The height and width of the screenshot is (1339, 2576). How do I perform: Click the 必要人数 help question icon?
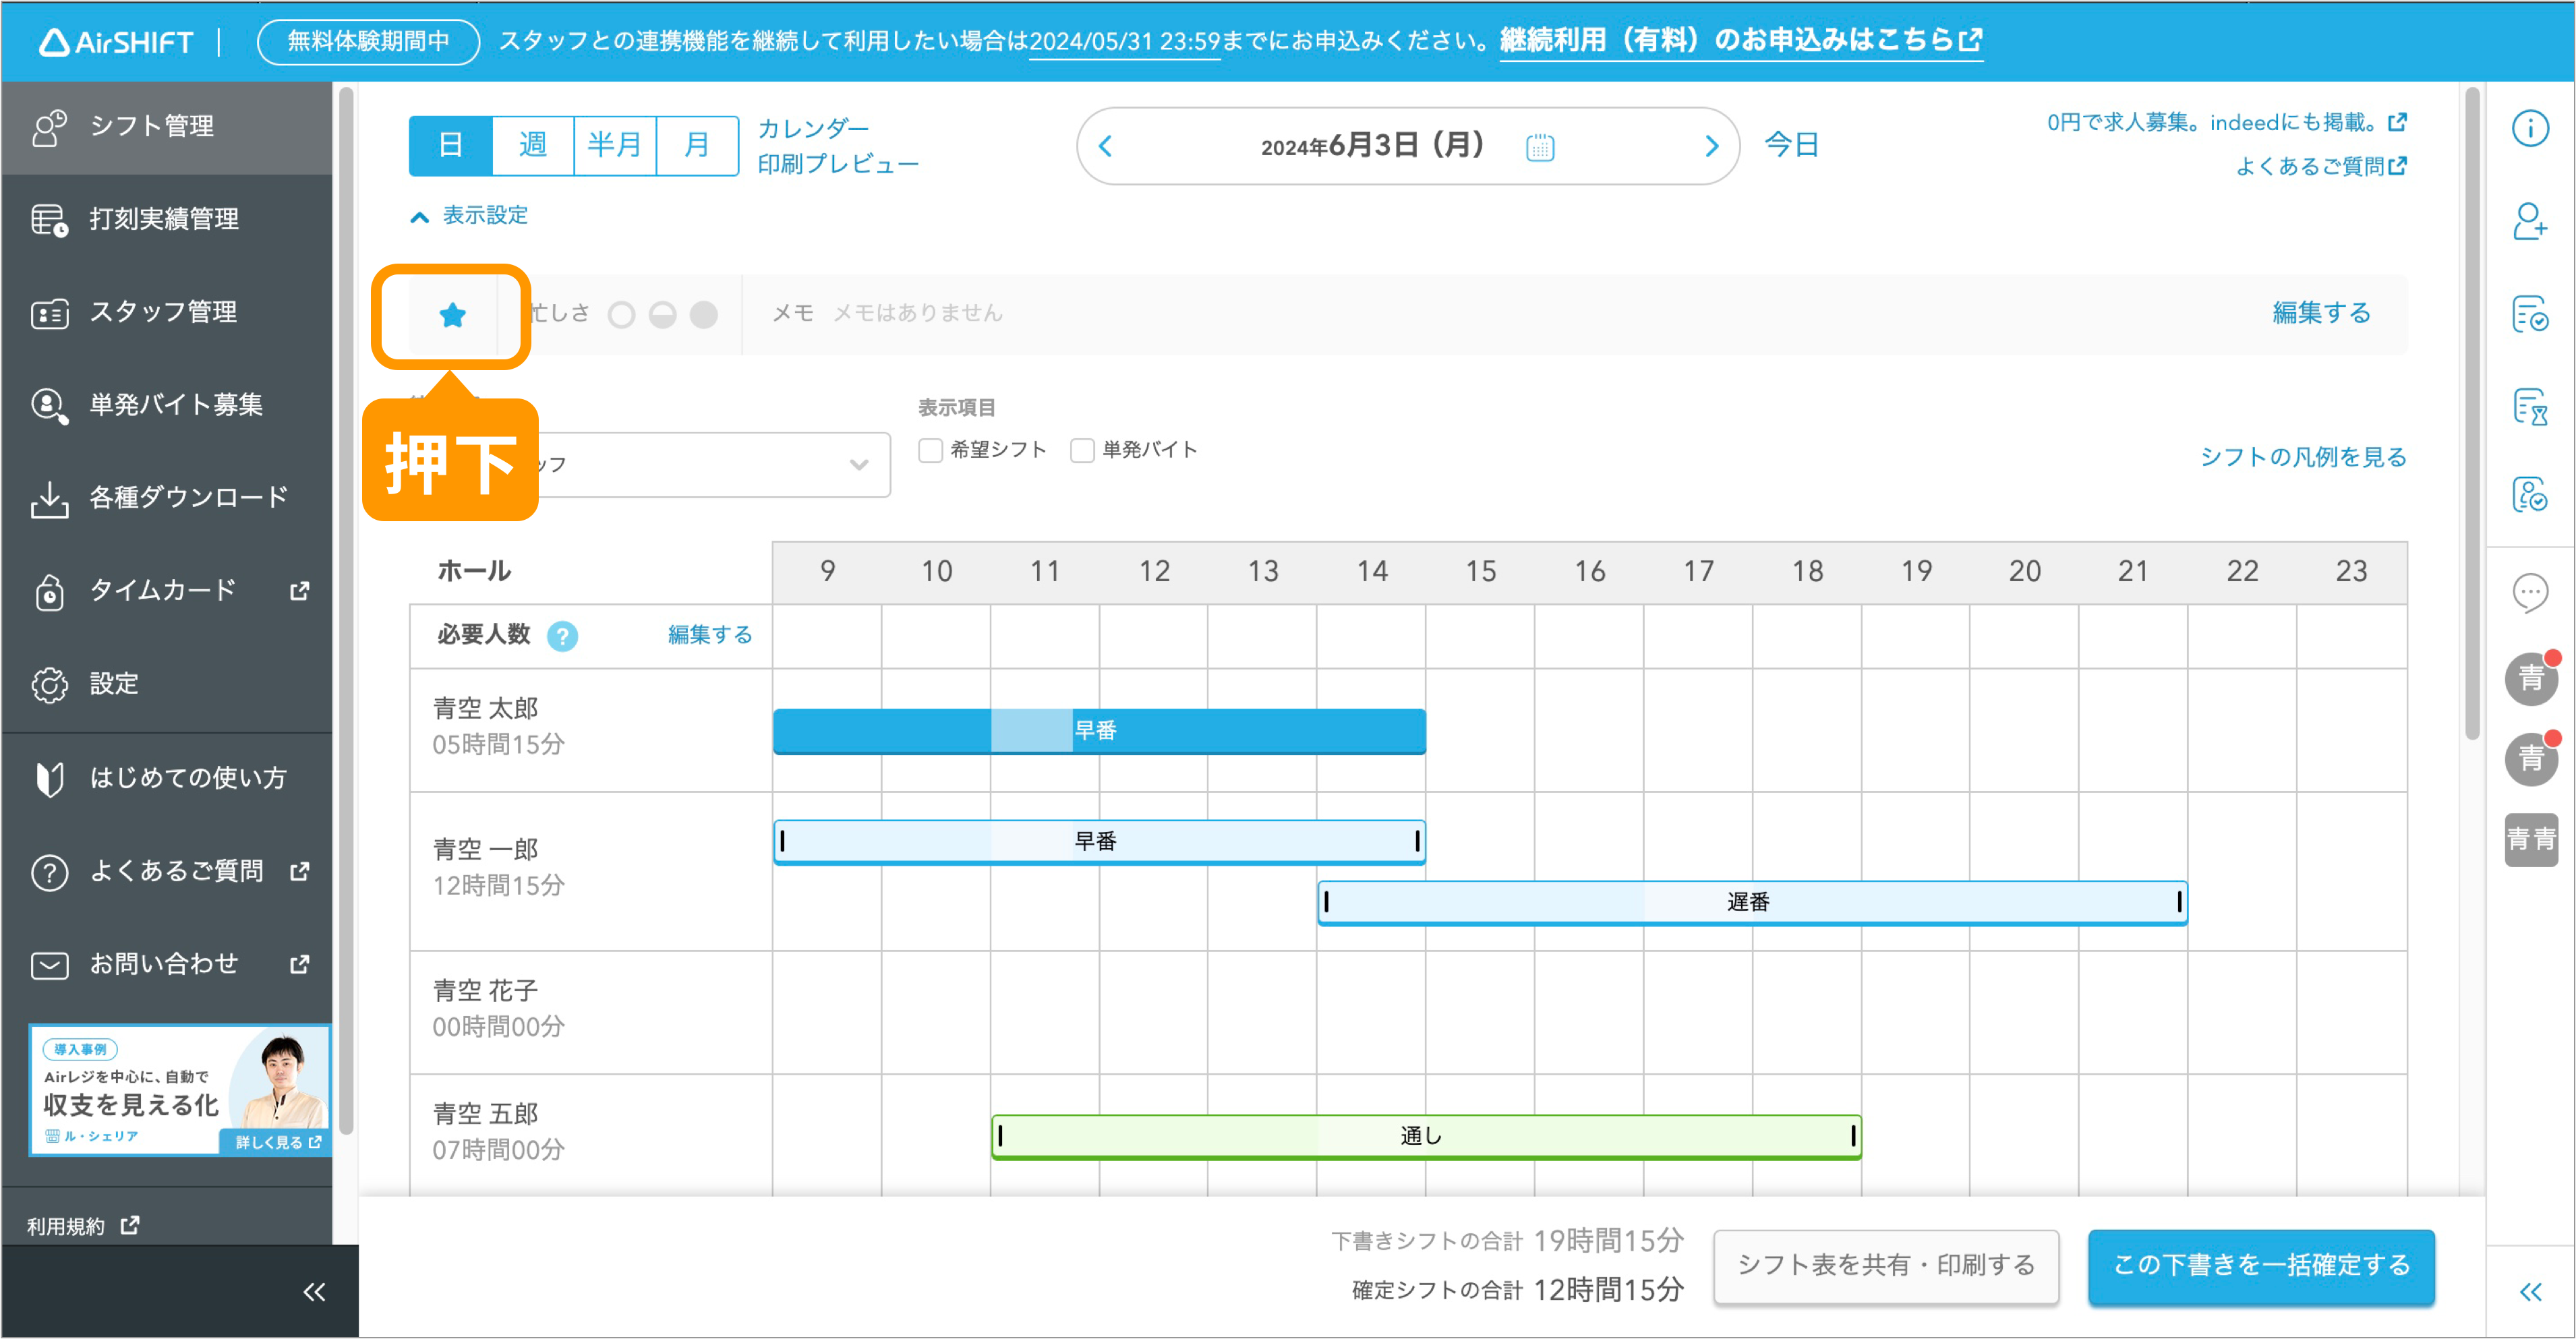click(562, 636)
